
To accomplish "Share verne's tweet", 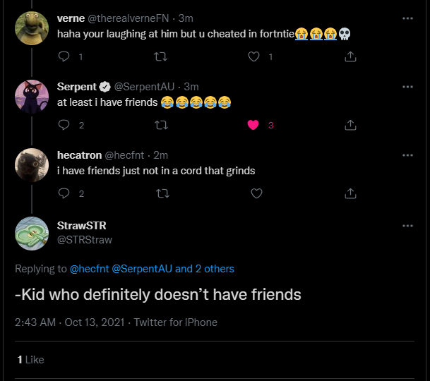I will coord(350,56).
